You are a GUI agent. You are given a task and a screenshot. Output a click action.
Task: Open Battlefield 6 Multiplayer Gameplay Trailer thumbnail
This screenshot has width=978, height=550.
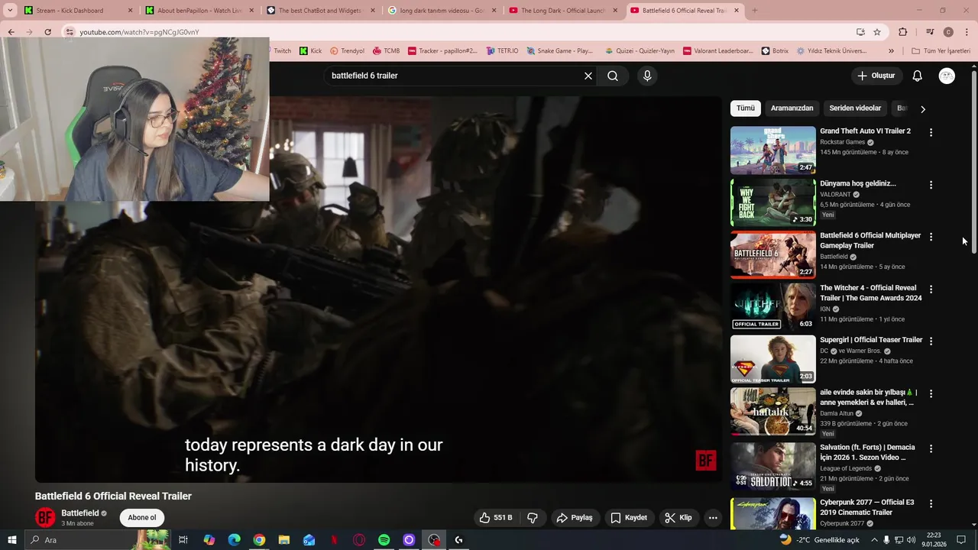772,255
